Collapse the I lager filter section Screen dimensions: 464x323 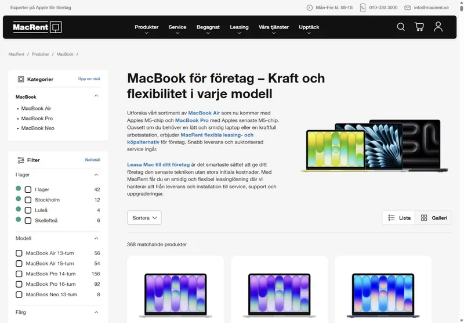96,175
